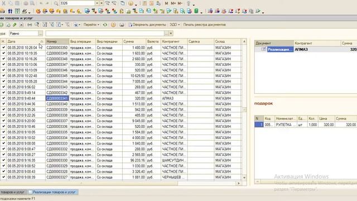Expand the input-on-basis dropdown arrow
The height and width of the screenshot is (201, 357).
coord(79,25)
